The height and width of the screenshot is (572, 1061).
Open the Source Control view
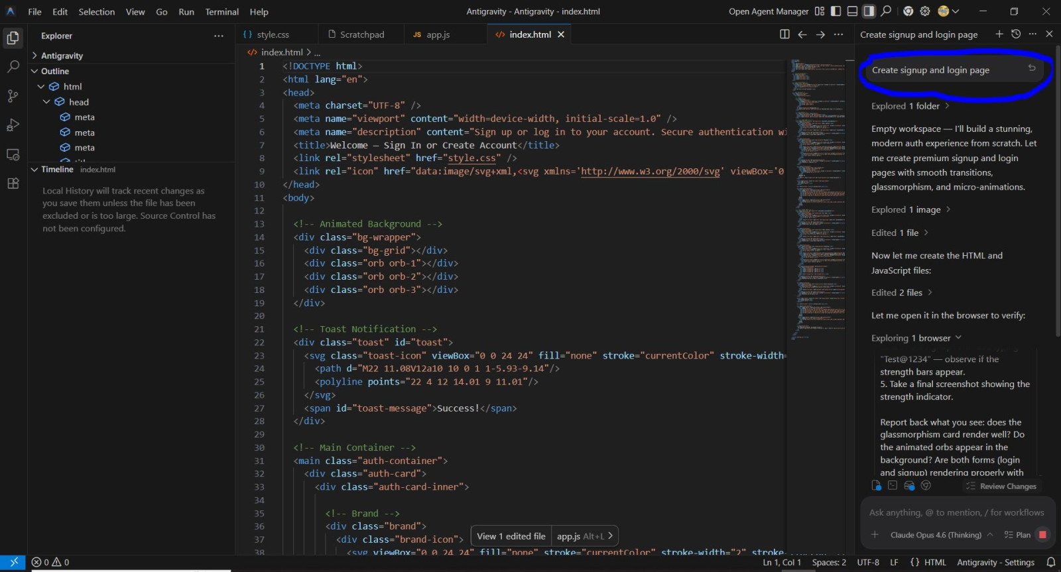coord(13,96)
